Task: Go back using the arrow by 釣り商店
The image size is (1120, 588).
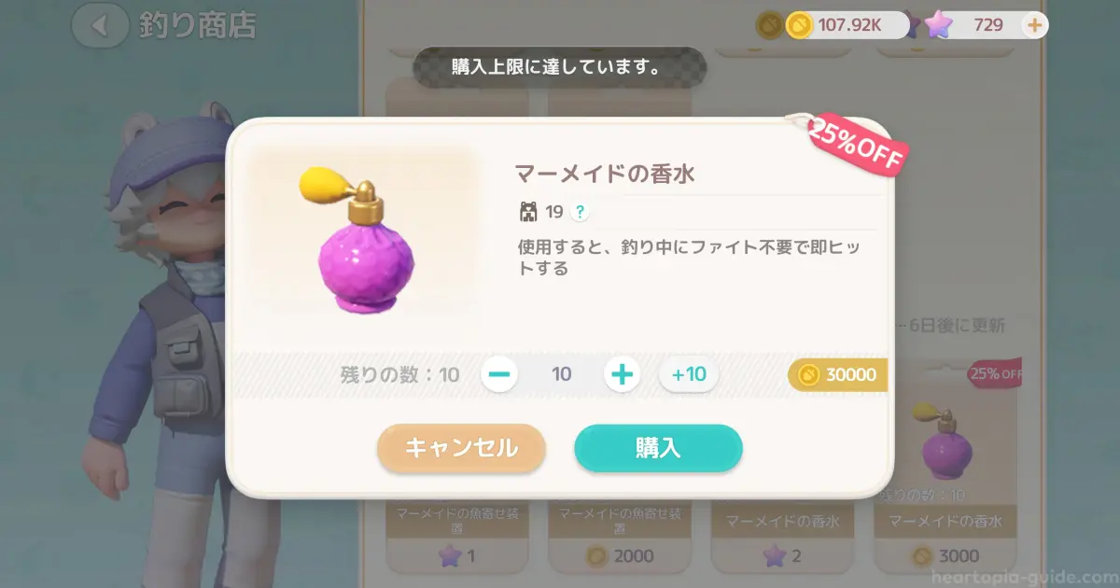Action: click(101, 26)
